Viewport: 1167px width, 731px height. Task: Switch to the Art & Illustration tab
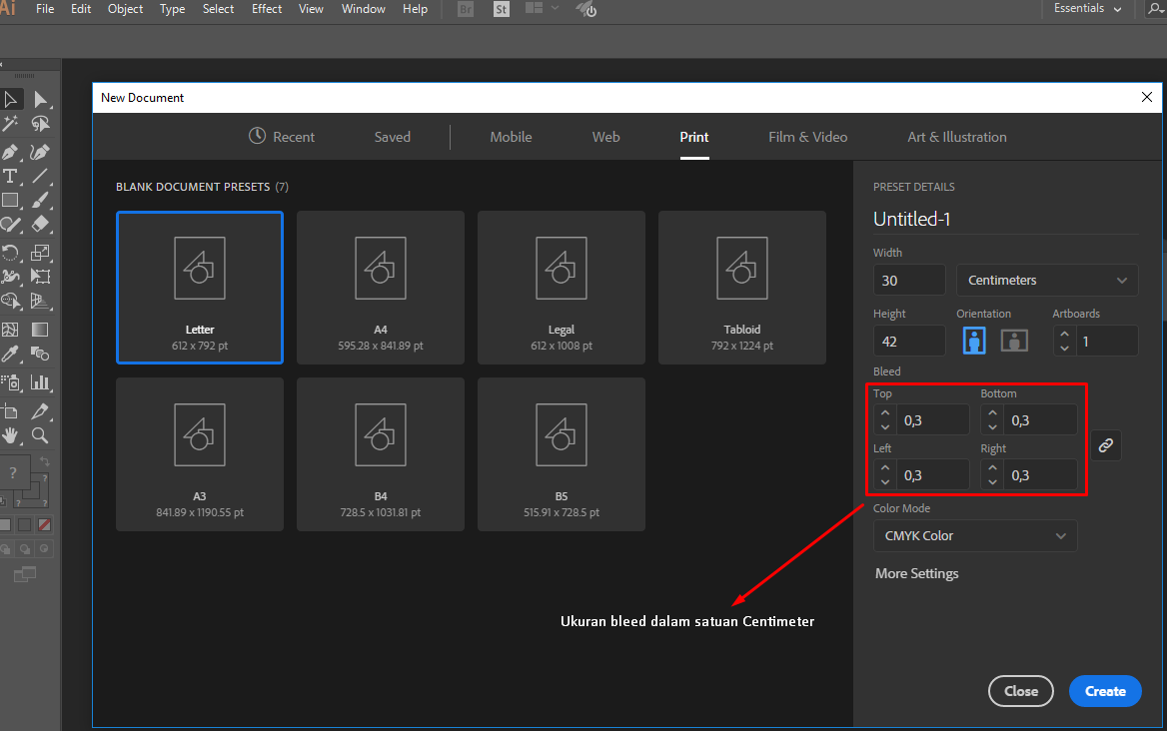957,137
